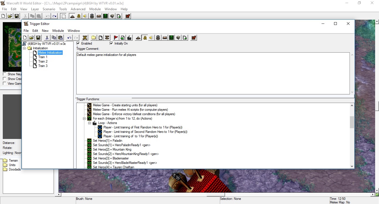The width and height of the screenshot is (379, 204).
Task: Open Import Manager from World Editor main toolbar
Action: pyautogui.click(x=119, y=16)
